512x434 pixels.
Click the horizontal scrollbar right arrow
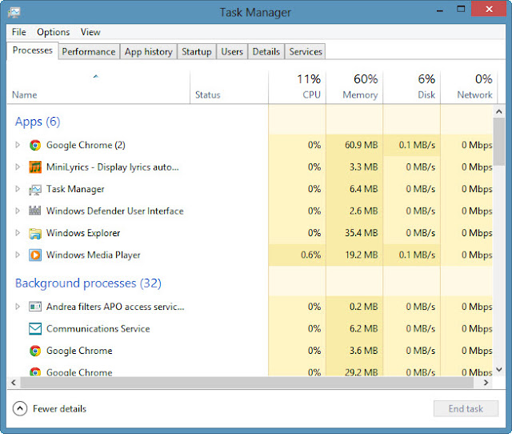[x=486, y=383]
